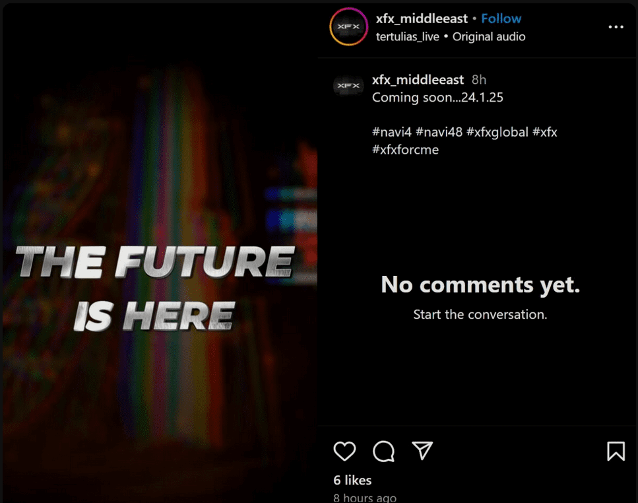Like the post with the heart icon
Image resolution: width=638 pixels, height=503 pixels.
(x=344, y=452)
